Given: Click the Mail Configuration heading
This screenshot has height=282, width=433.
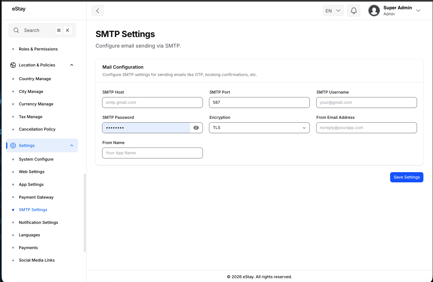Looking at the screenshot, I should click(123, 67).
